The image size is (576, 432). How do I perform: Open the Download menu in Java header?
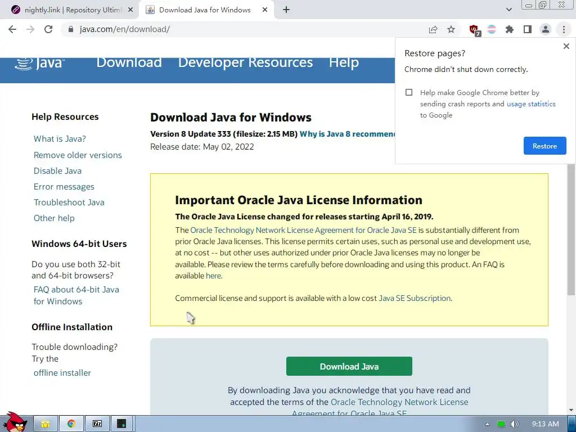pos(129,62)
